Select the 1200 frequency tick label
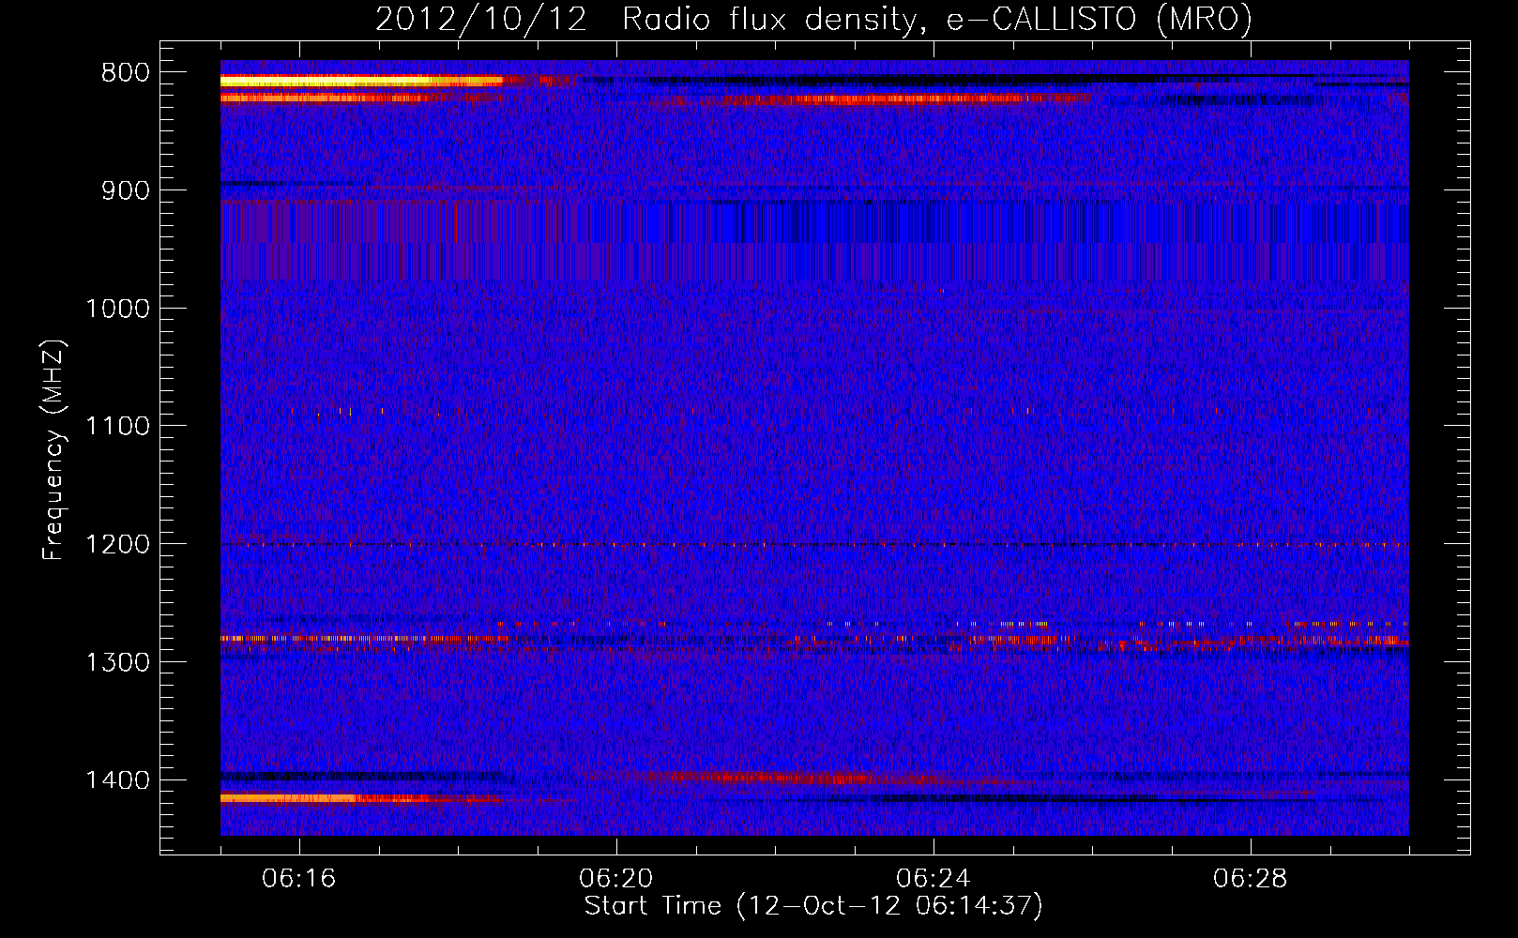This screenshot has width=1518, height=938. (x=117, y=545)
